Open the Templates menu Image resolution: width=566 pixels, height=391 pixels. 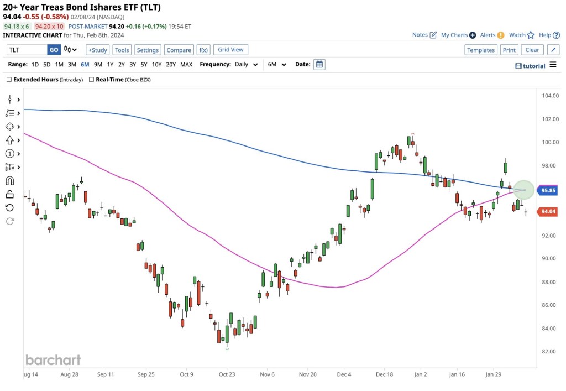[480, 50]
